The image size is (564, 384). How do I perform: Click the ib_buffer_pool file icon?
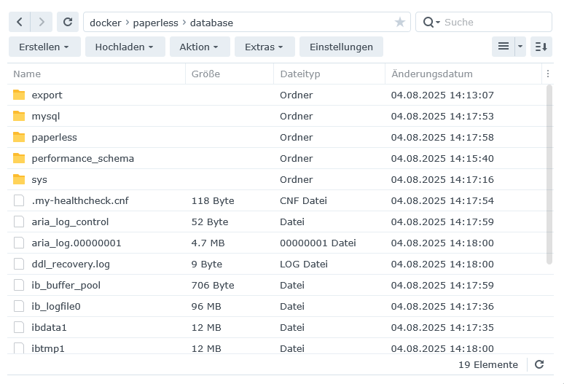click(19, 285)
